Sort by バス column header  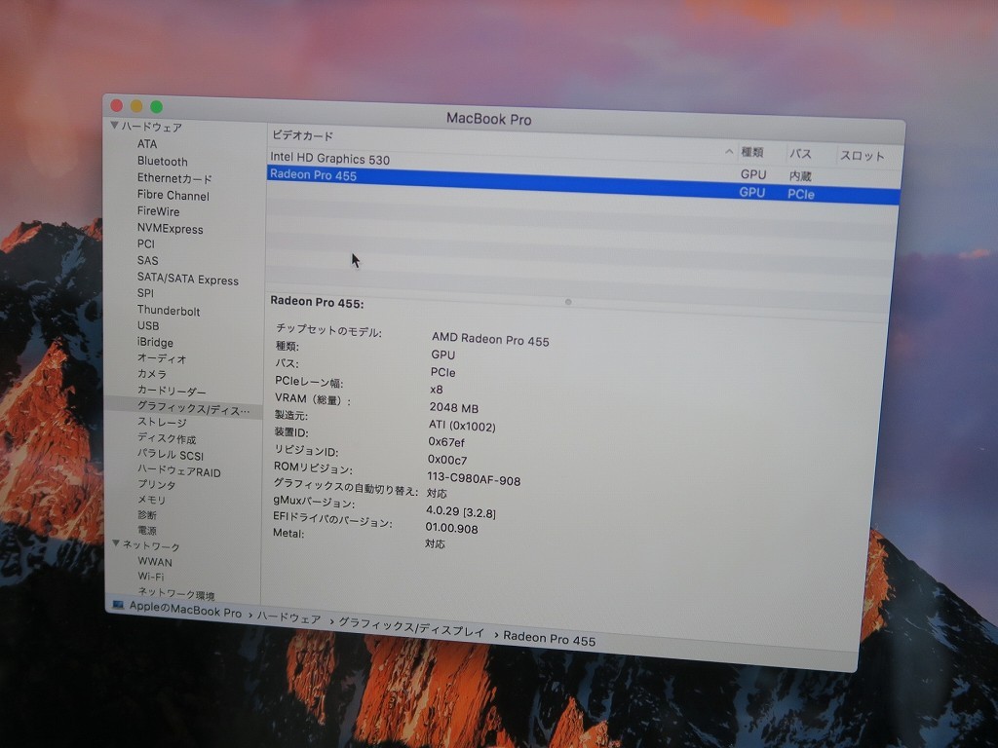pos(801,154)
